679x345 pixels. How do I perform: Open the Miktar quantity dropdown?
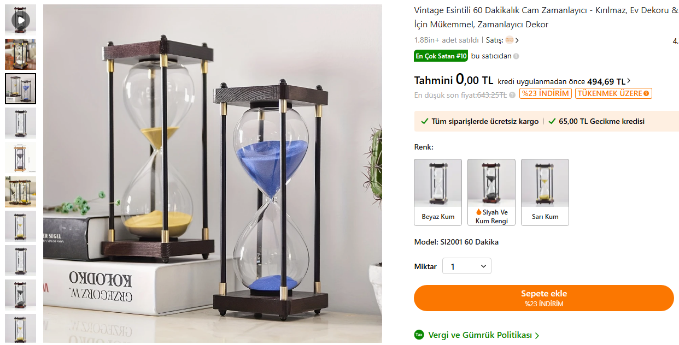(467, 266)
